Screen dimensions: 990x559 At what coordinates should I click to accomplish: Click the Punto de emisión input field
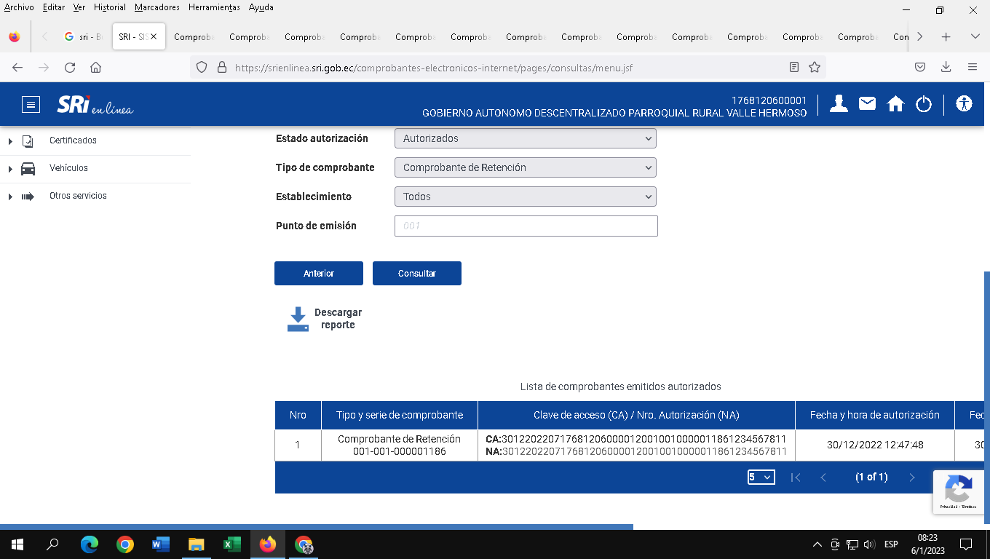[x=526, y=226]
